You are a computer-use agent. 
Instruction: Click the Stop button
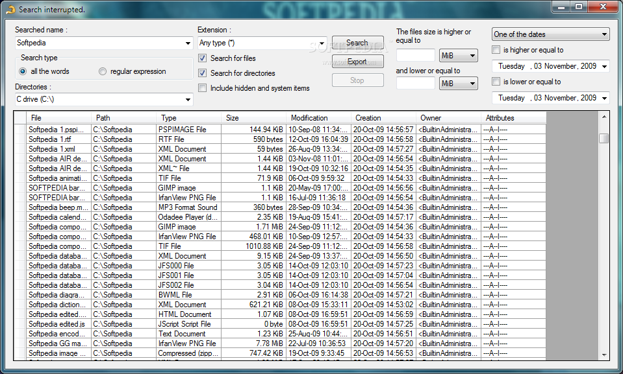tap(357, 80)
